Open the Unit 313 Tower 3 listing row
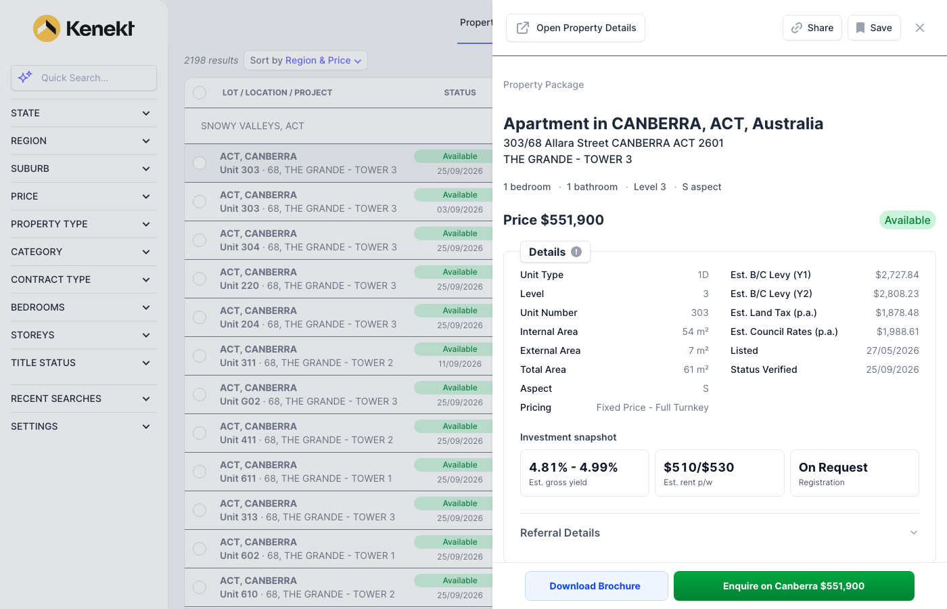947x609 pixels. coord(338,510)
